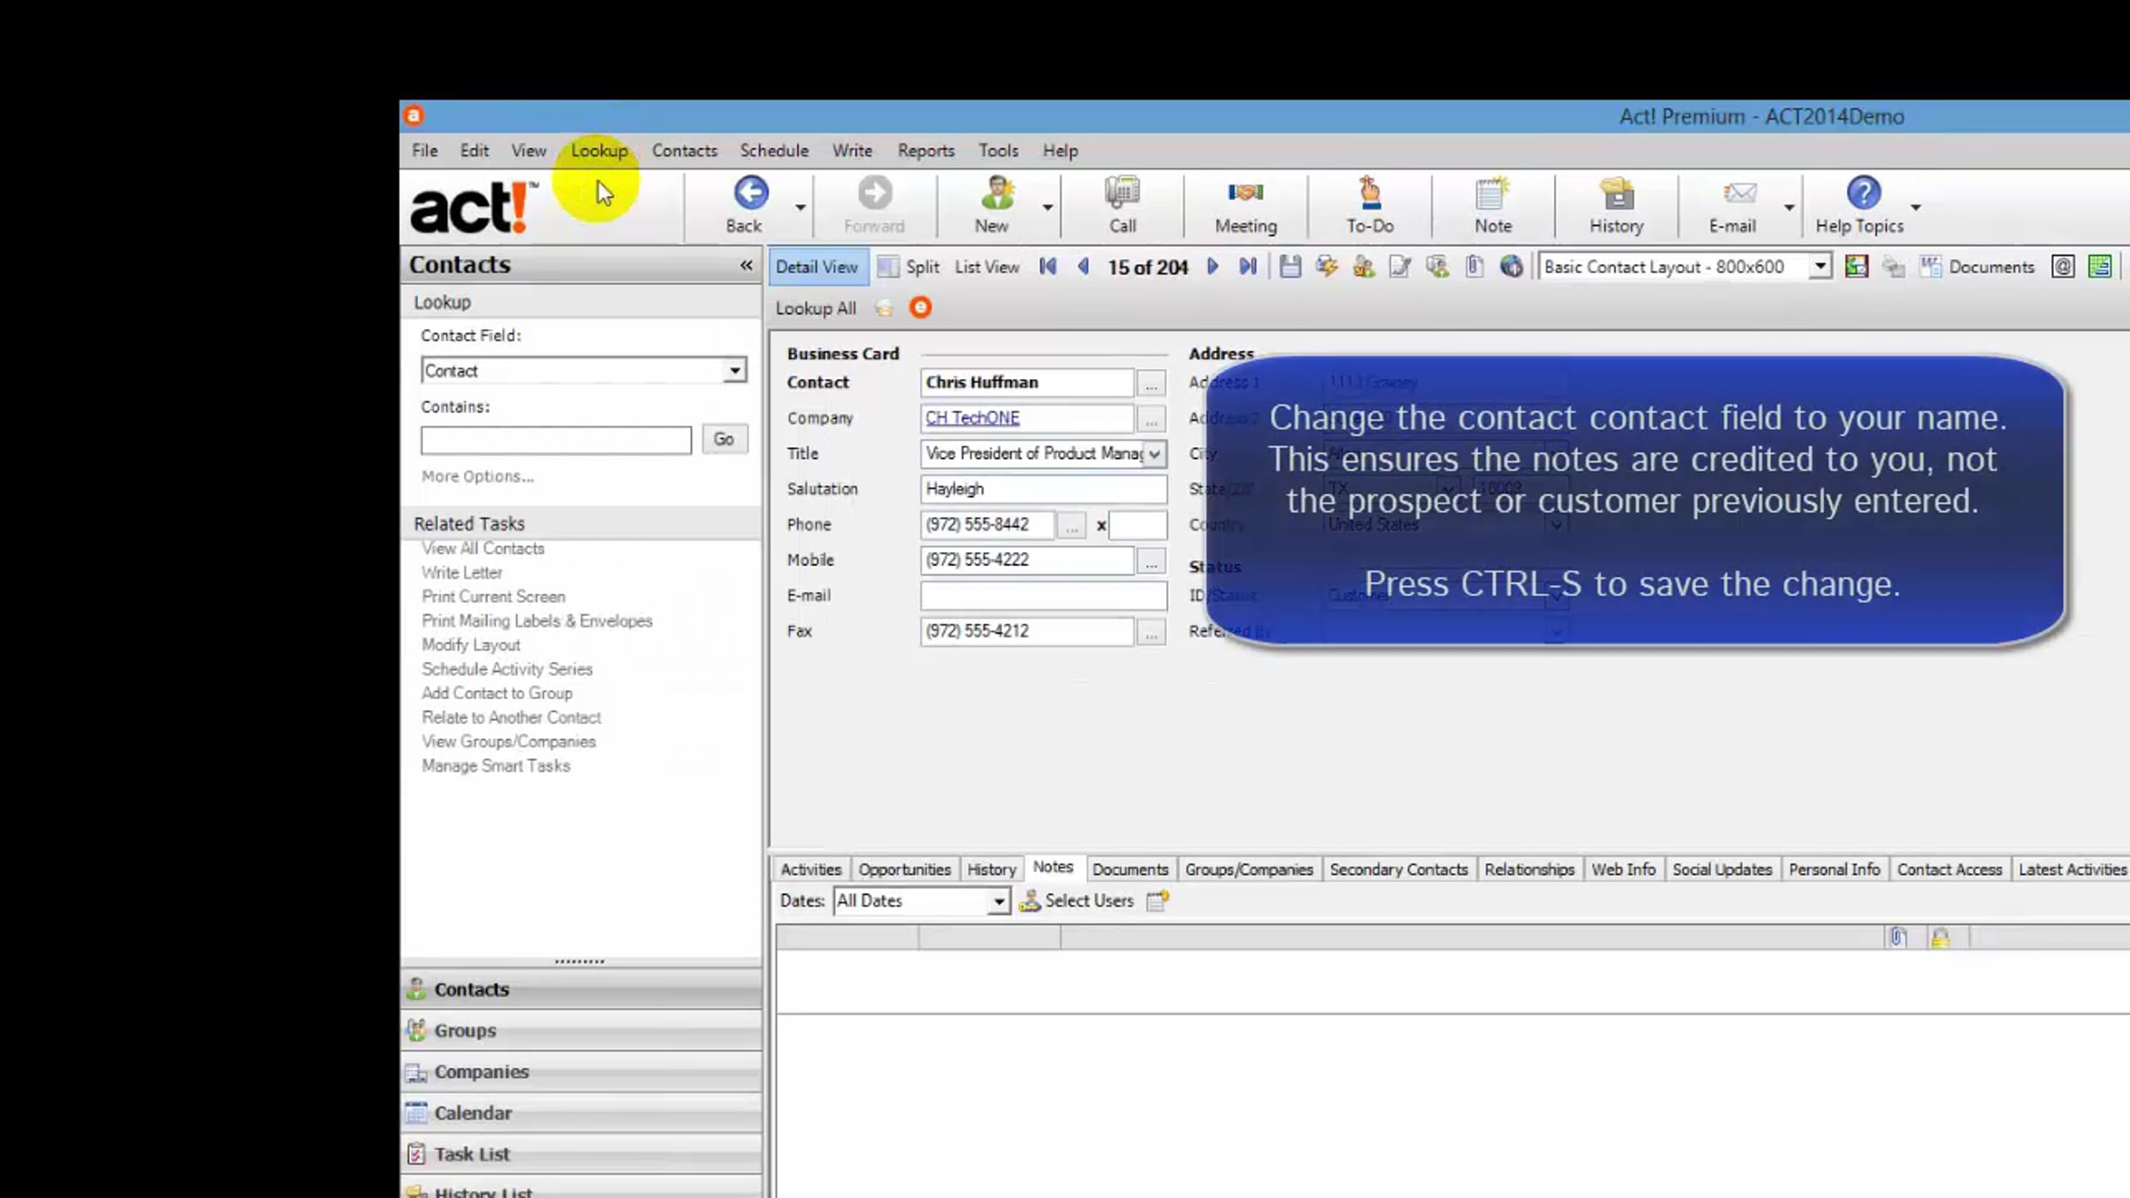The height and width of the screenshot is (1198, 2130).
Task: Click the E-mail envelope icon
Action: tap(1739, 193)
